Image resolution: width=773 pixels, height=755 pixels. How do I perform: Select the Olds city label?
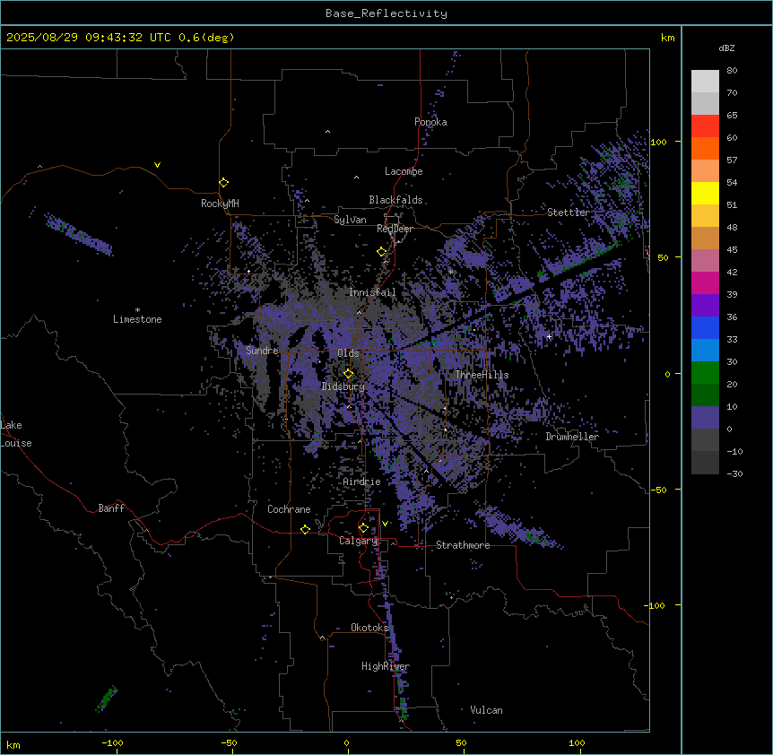coord(348,353)
